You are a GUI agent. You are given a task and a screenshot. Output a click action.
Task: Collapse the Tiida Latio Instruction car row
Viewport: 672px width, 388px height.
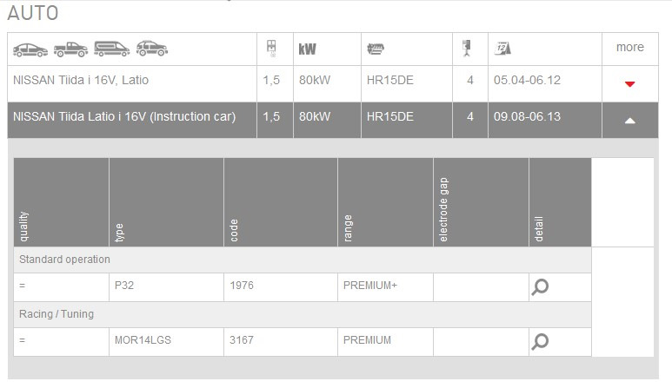click(629, 121)
